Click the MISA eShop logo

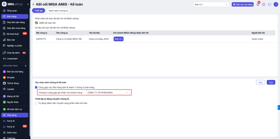(x=12, y=4)
